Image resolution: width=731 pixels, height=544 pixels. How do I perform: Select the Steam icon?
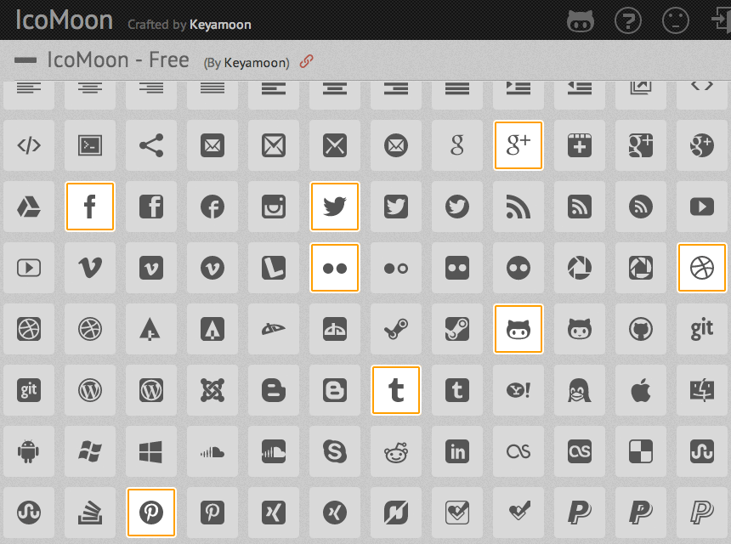396,329
